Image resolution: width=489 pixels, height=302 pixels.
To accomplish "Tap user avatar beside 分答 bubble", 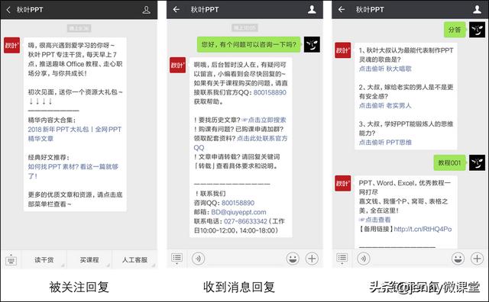I will (x=477, y=30).
